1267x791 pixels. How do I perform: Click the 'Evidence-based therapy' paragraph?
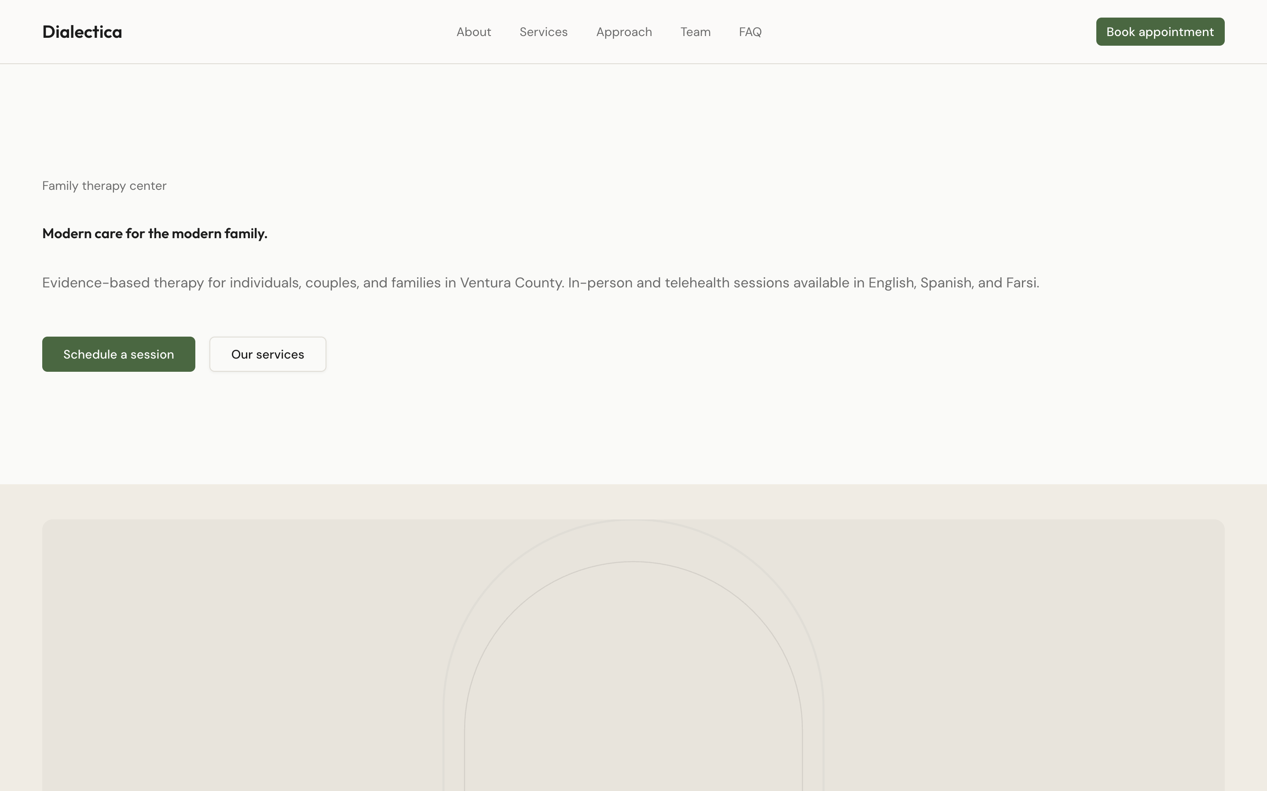click(540, 283)
